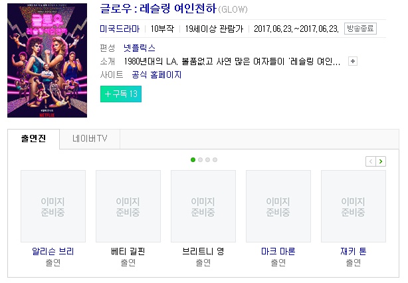Image resolution: width=408 pixels, height=283 pixels.
Task: Open the 넷플릭스 broadcaster link
Action: (x=140, y=48)
